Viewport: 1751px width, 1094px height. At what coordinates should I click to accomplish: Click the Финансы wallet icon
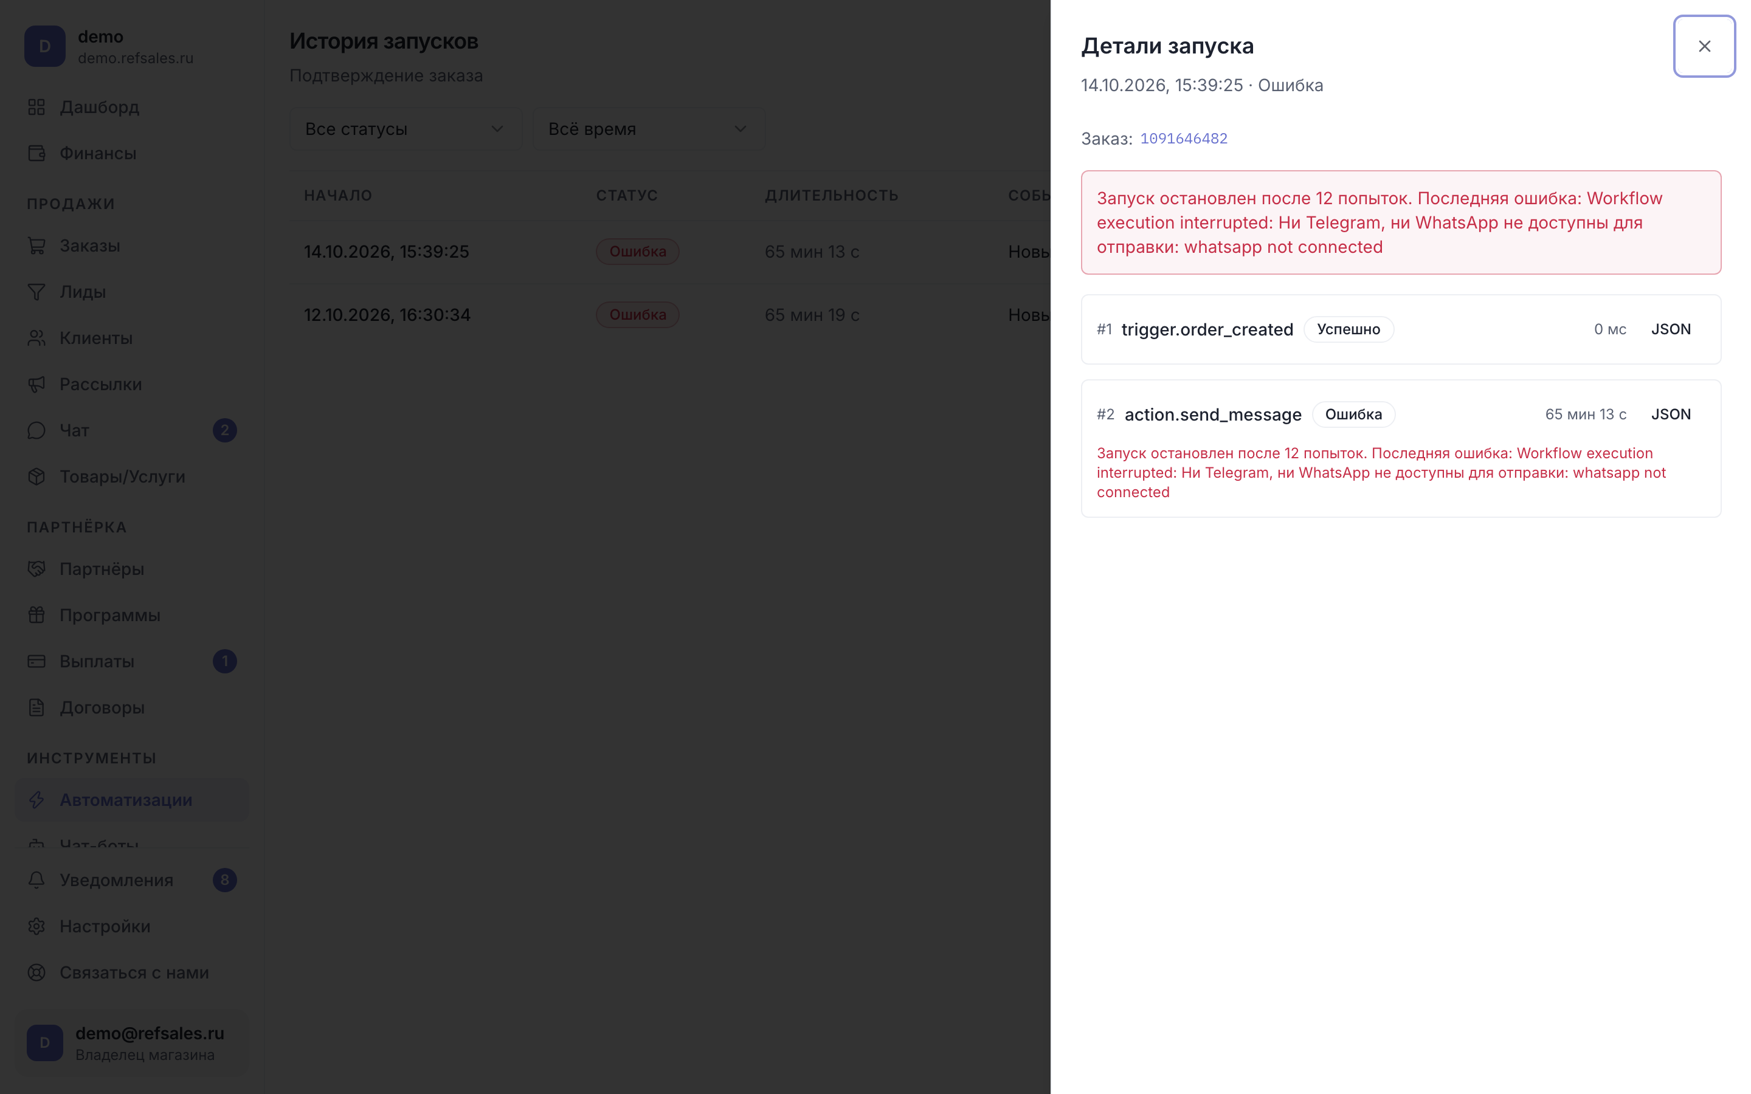tap(36, 153)
